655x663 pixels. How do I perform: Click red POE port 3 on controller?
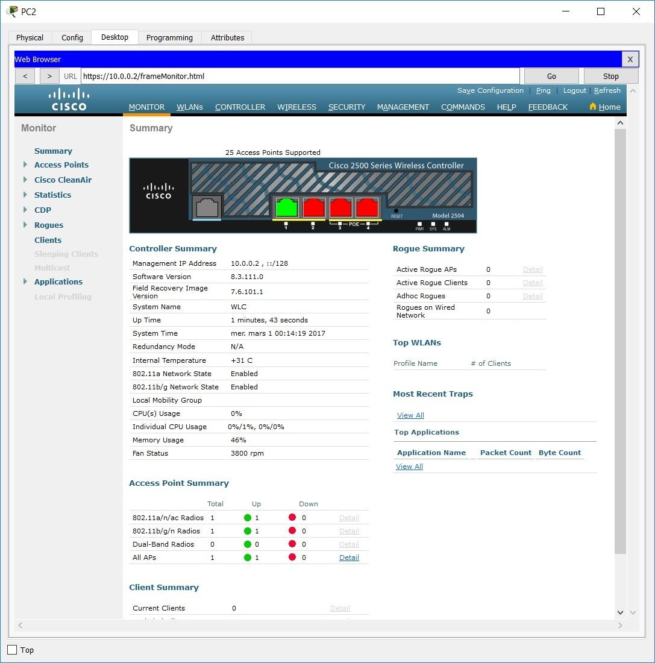[340, 207]
